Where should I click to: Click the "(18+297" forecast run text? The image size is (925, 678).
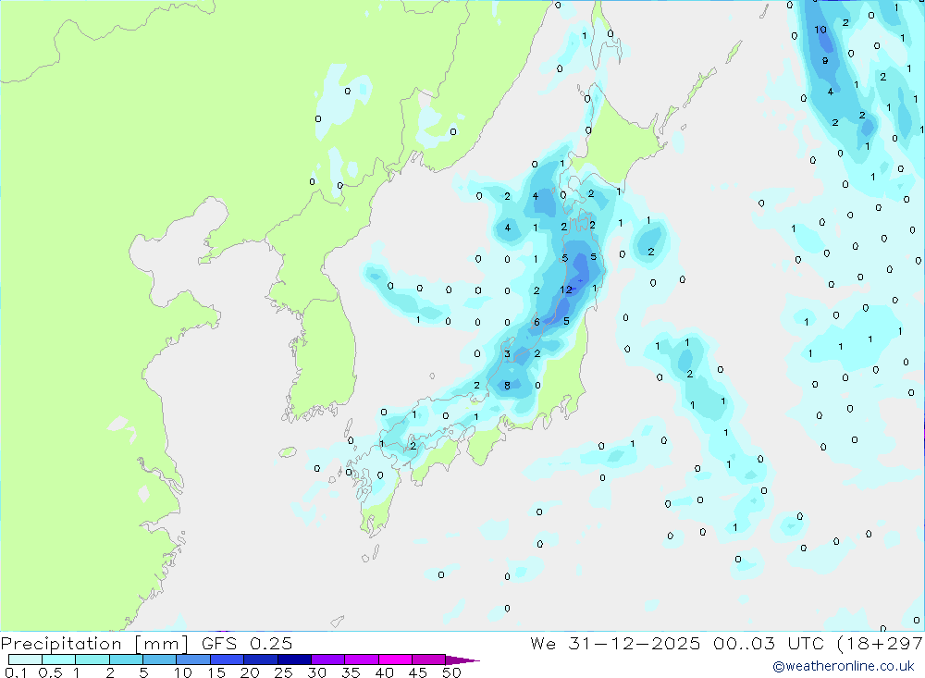click(x=880, y=644)
